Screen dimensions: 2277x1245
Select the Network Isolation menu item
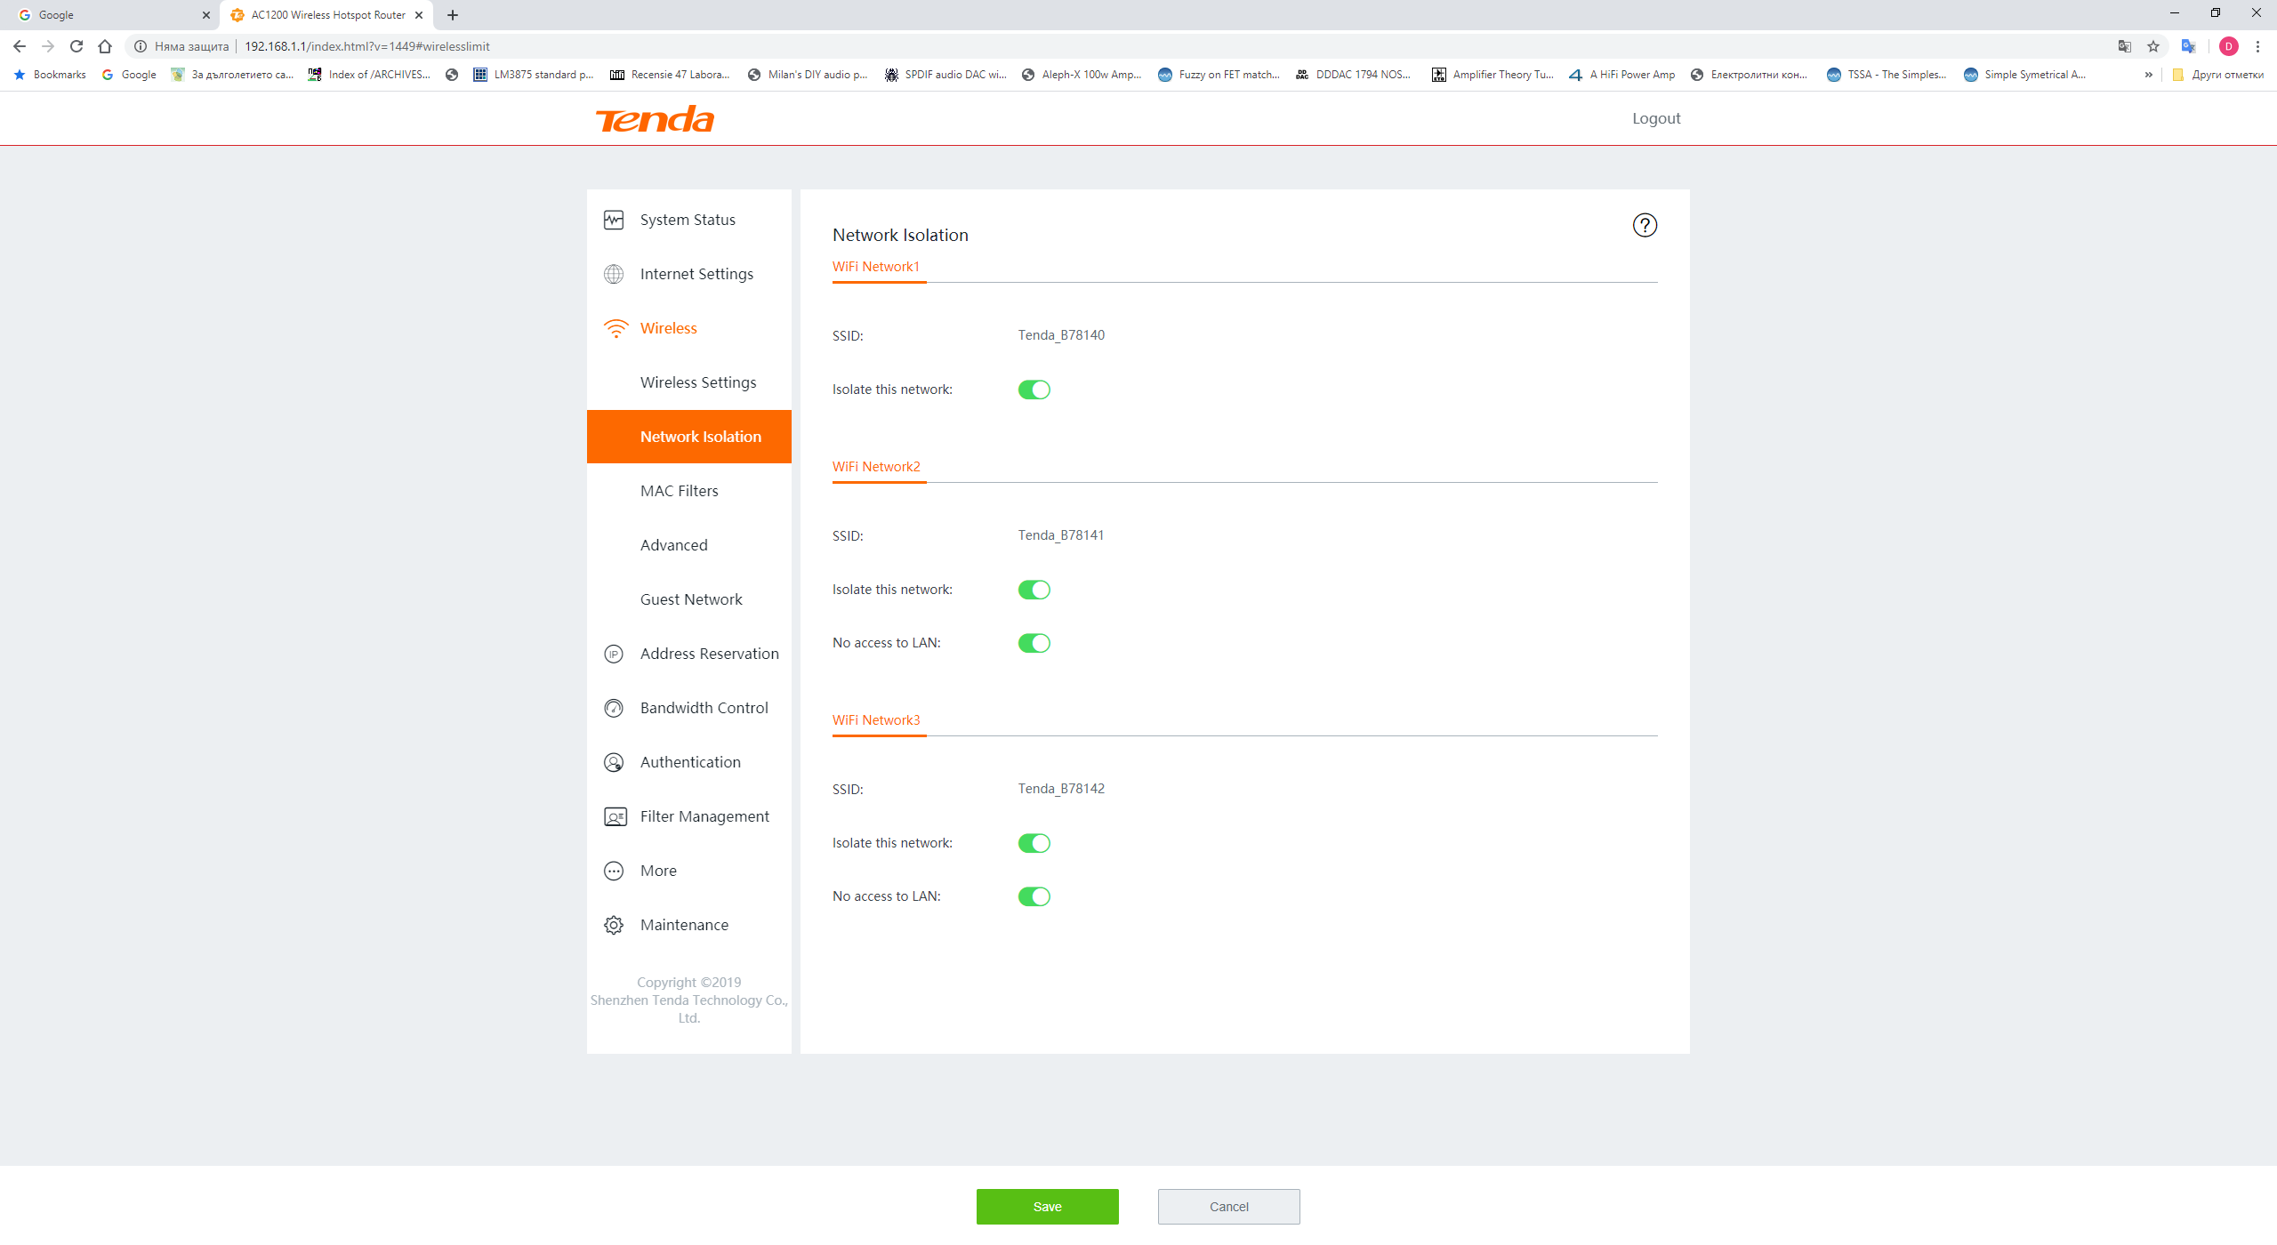(x=689, y=437)
